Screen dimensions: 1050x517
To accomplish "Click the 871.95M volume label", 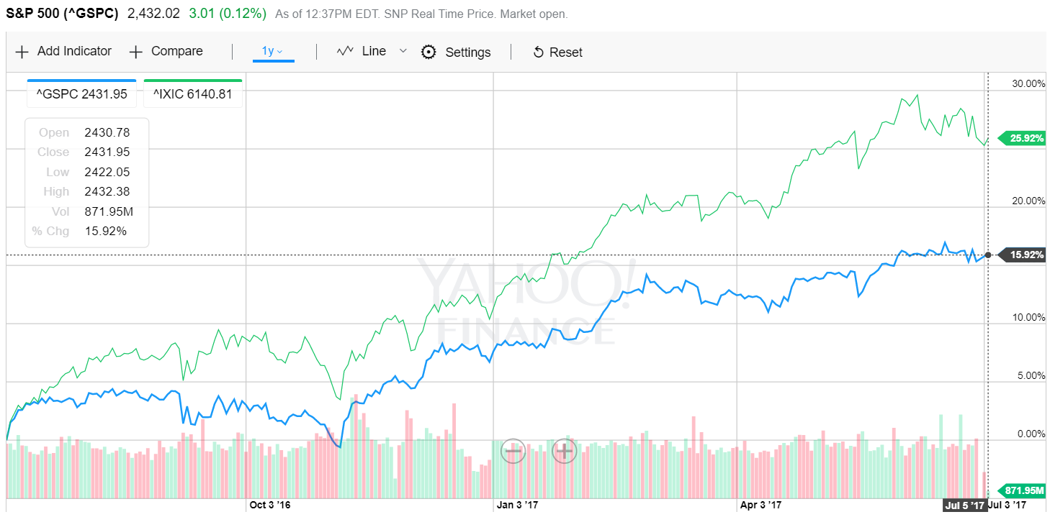I will tap(1021, 490).
